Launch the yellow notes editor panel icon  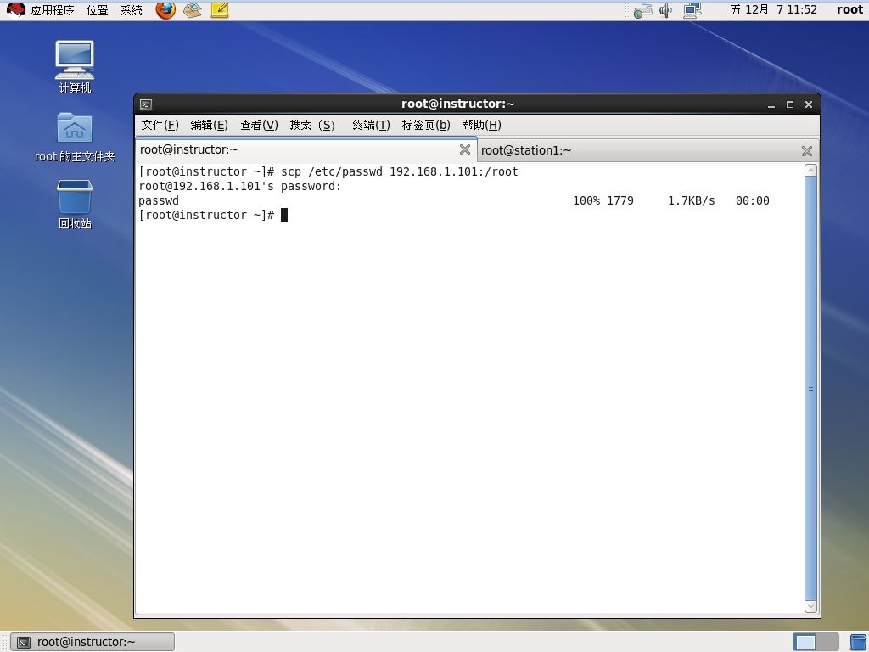220,9
